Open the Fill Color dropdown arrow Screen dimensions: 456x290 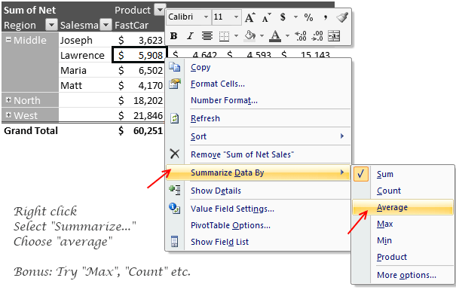[x=262, y=36]
